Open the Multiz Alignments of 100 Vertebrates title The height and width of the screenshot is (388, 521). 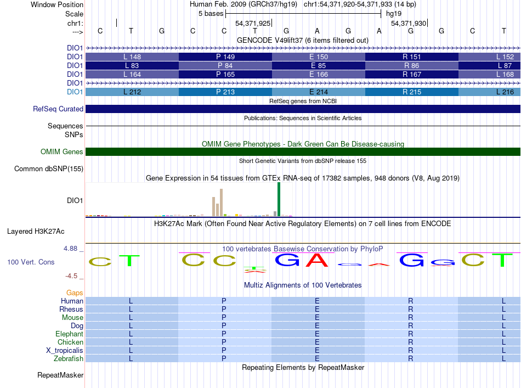pyautogui.click(x=303, y=285)
